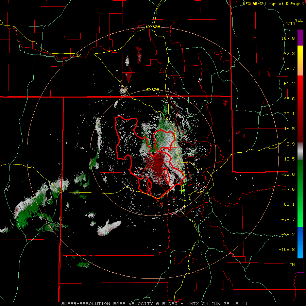Click the 76.7 legend value
306x306 pixels.
289,68
